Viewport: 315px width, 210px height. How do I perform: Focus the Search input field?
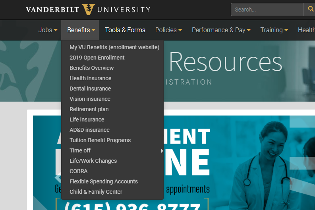(x=267, y=10)
